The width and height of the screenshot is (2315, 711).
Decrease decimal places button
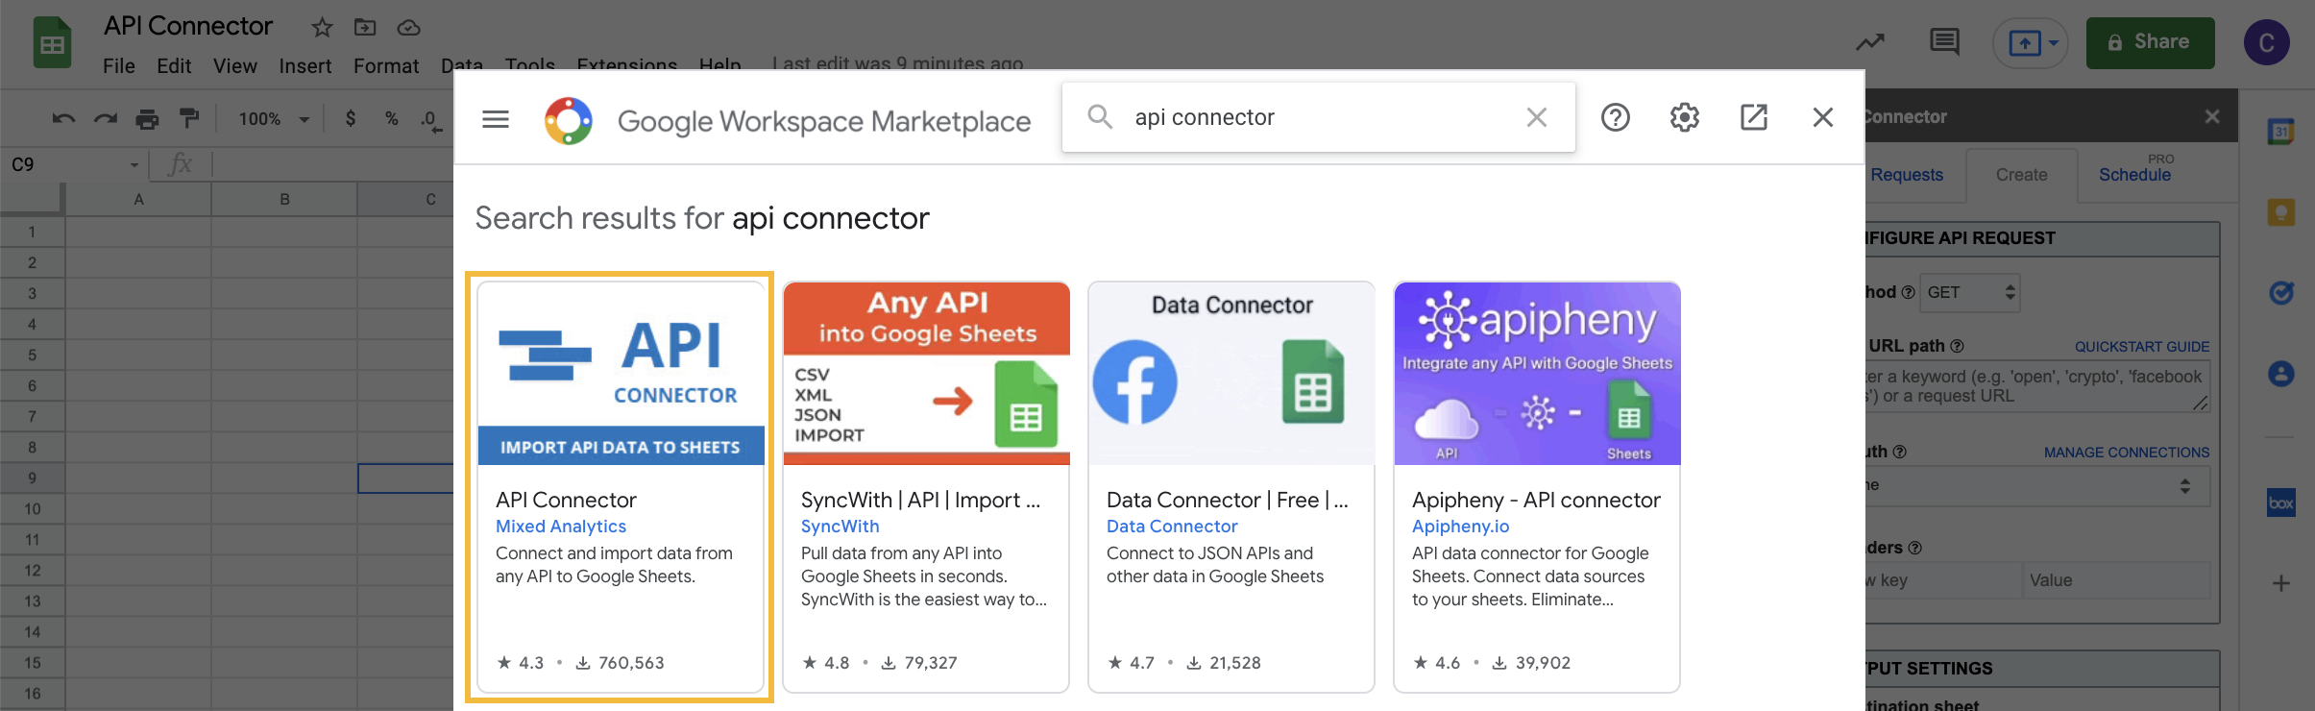[x=431, y=119]
